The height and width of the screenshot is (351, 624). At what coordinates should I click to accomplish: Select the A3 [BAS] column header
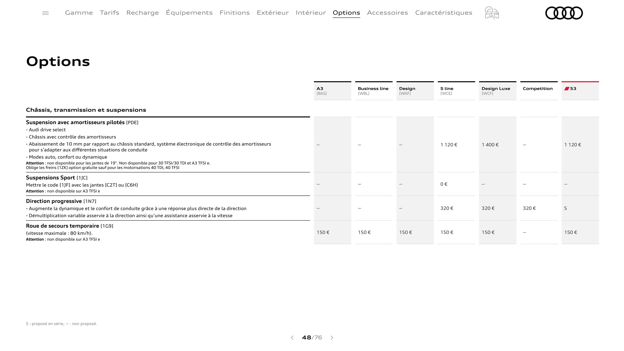point(333,91)
